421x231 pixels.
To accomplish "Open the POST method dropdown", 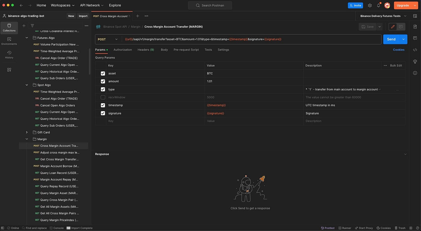I will (x=108, y=39).
